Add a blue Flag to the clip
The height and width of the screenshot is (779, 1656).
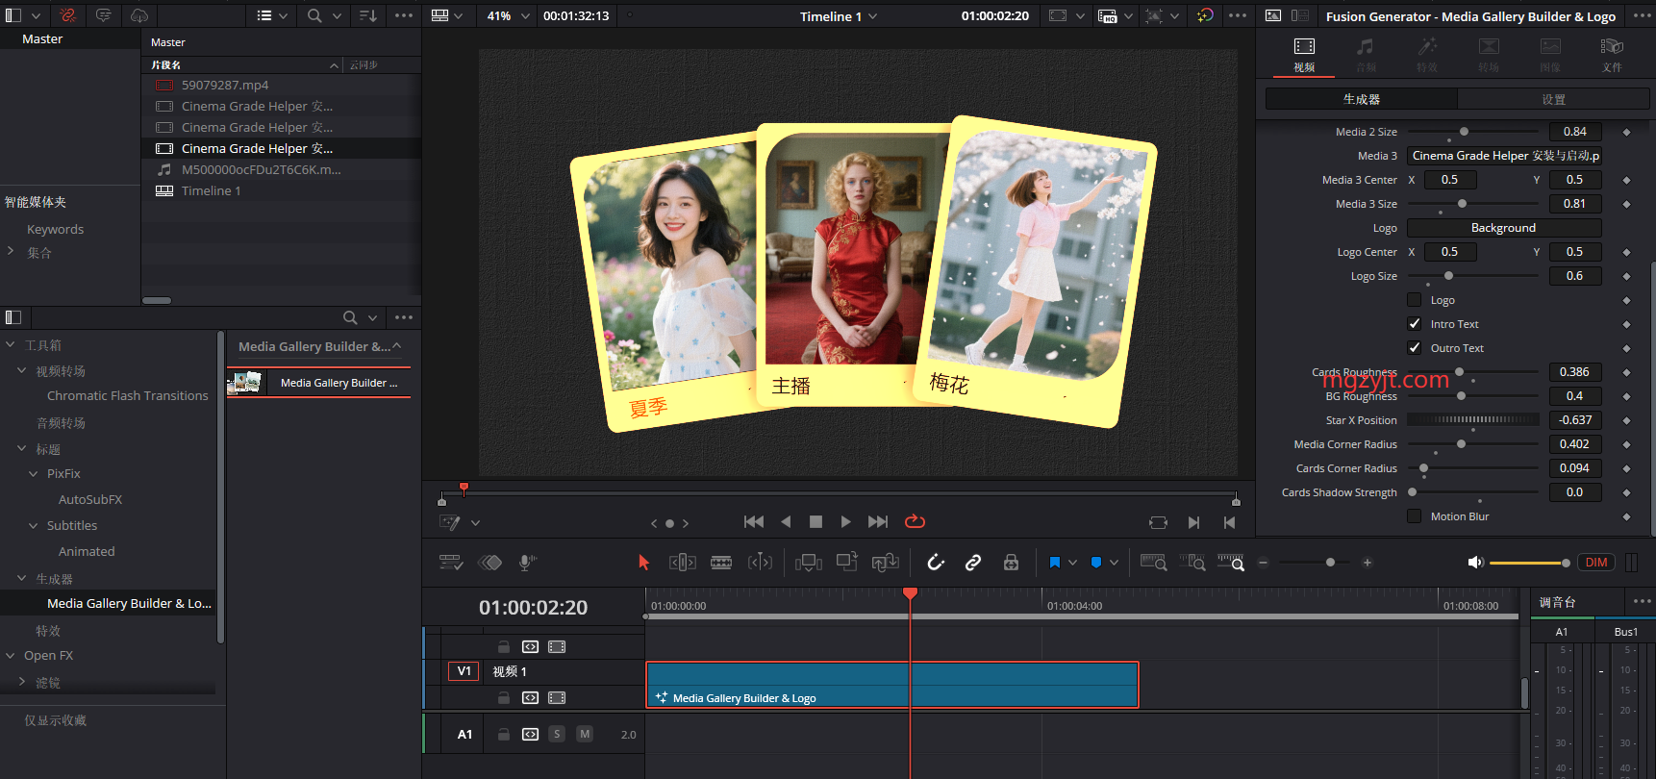(1054, 563)
